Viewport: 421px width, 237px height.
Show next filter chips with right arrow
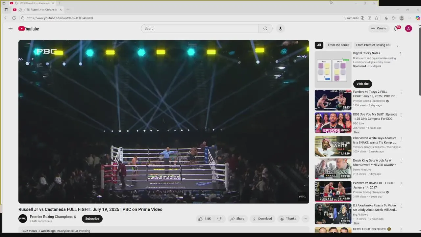click(x=397, y=45)
